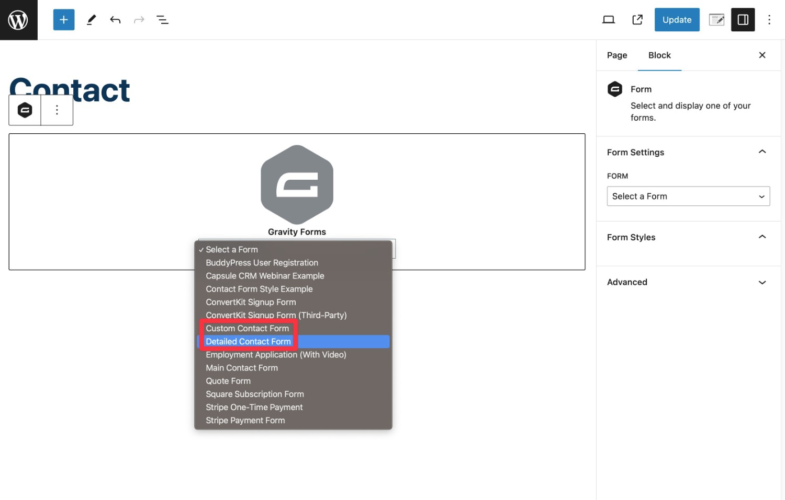The height and width of the screenshot is (500, 785).
Task: Collapse the Form Styles panel
Action: click(x=688, y=237)
